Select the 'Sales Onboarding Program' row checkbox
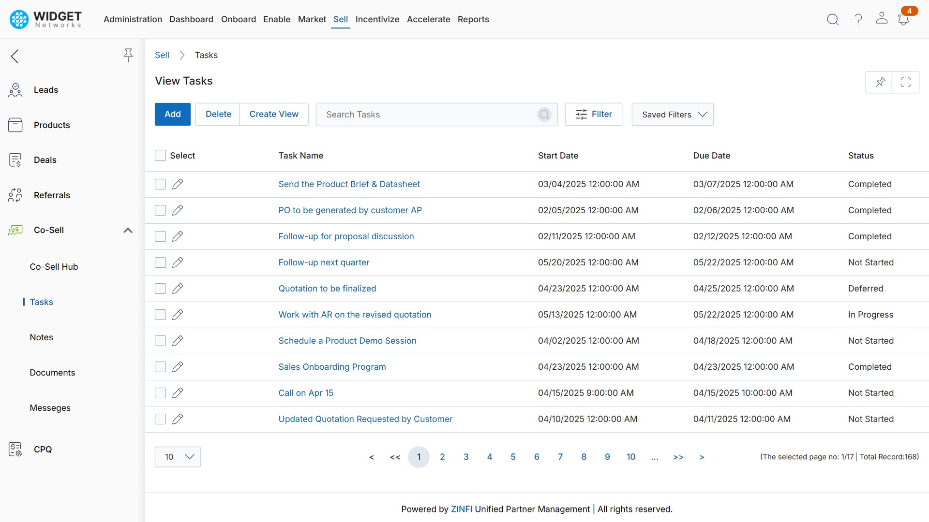929x522 pixels. click(x=160, y=366)
